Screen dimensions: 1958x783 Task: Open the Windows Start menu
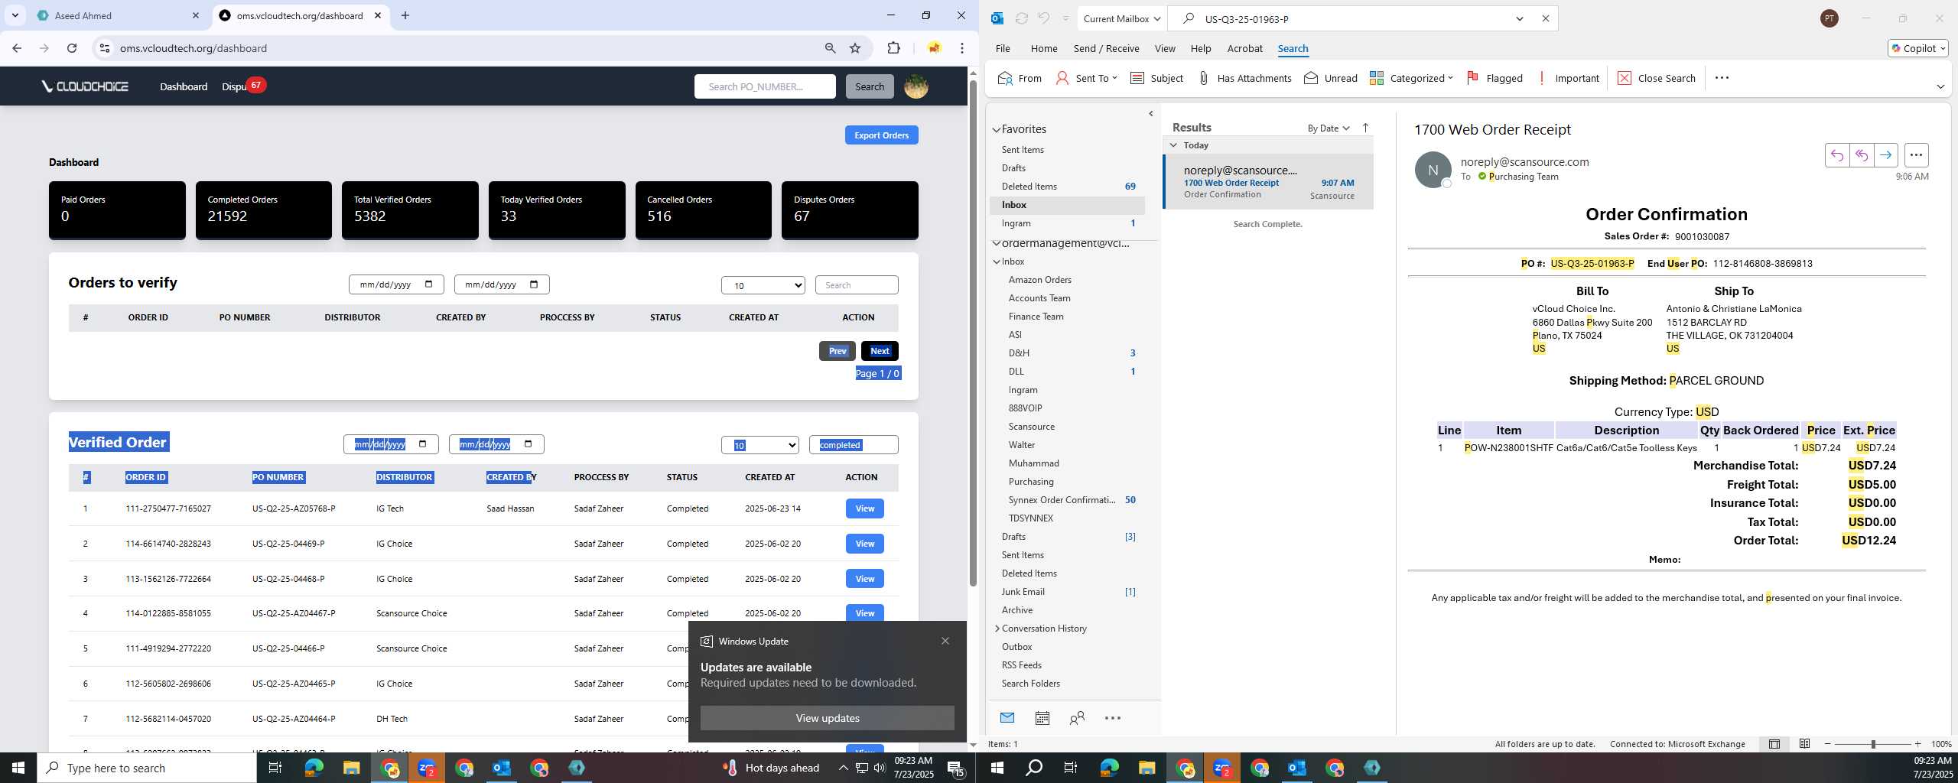(x=18, y=768)
